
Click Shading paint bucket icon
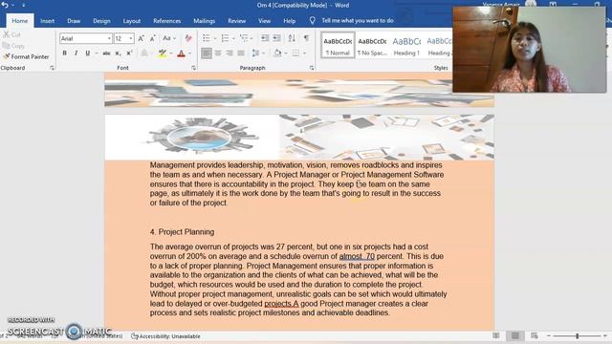(x=277, y=54)
